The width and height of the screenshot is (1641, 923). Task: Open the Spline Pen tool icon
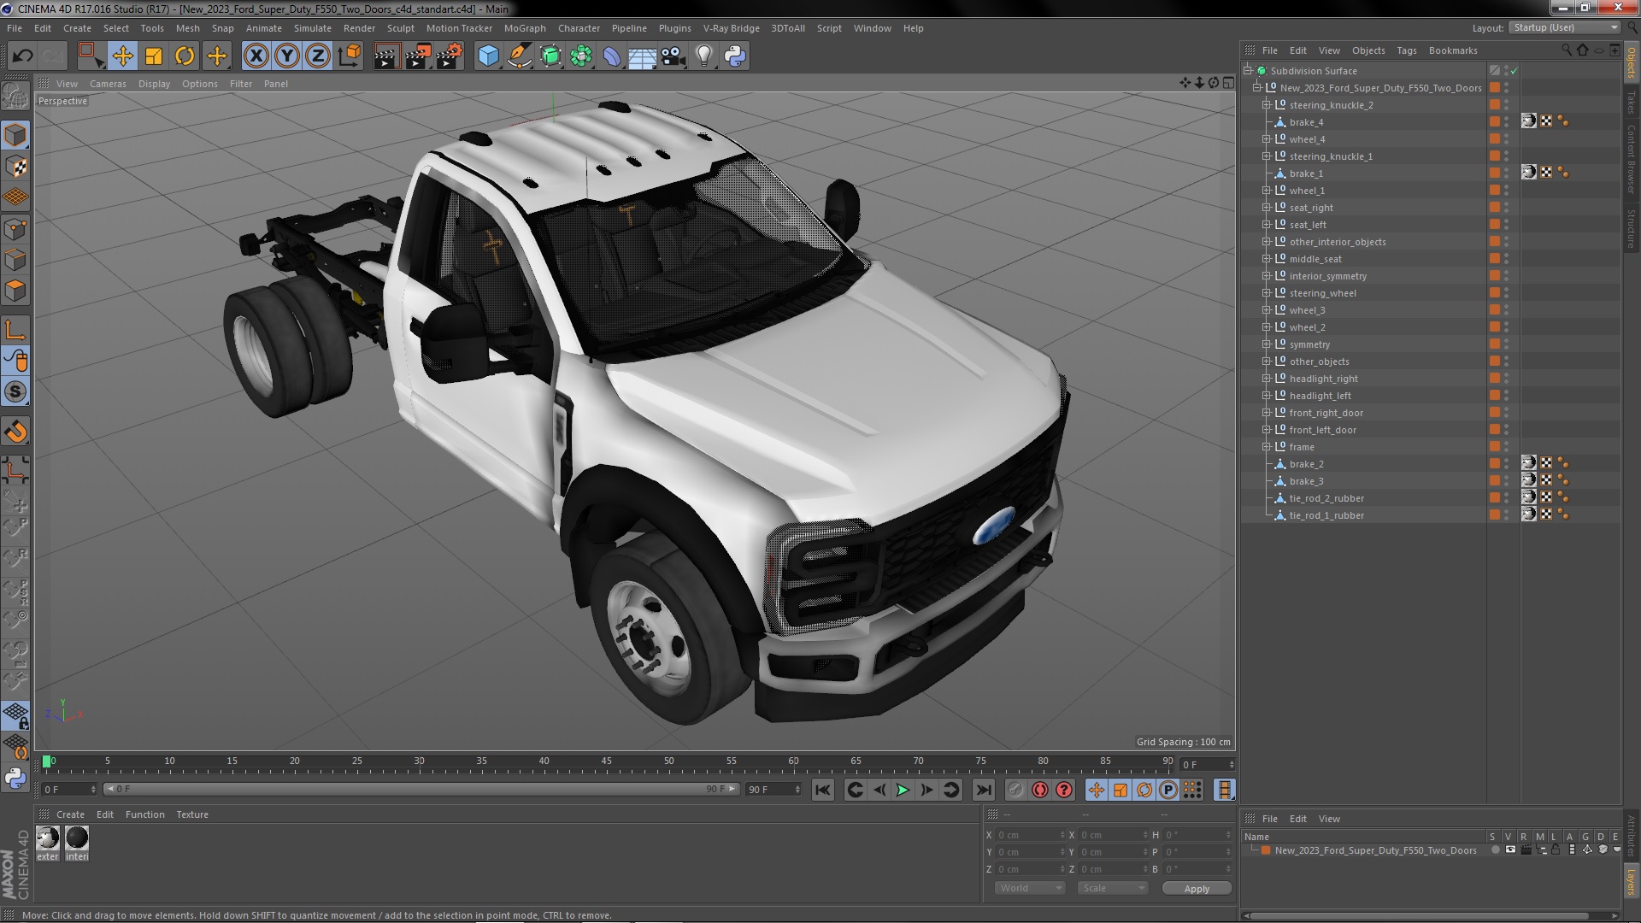pyautogui.click(x=519, y=56)
